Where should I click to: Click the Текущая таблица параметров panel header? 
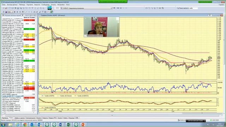(x=13, y=15)
